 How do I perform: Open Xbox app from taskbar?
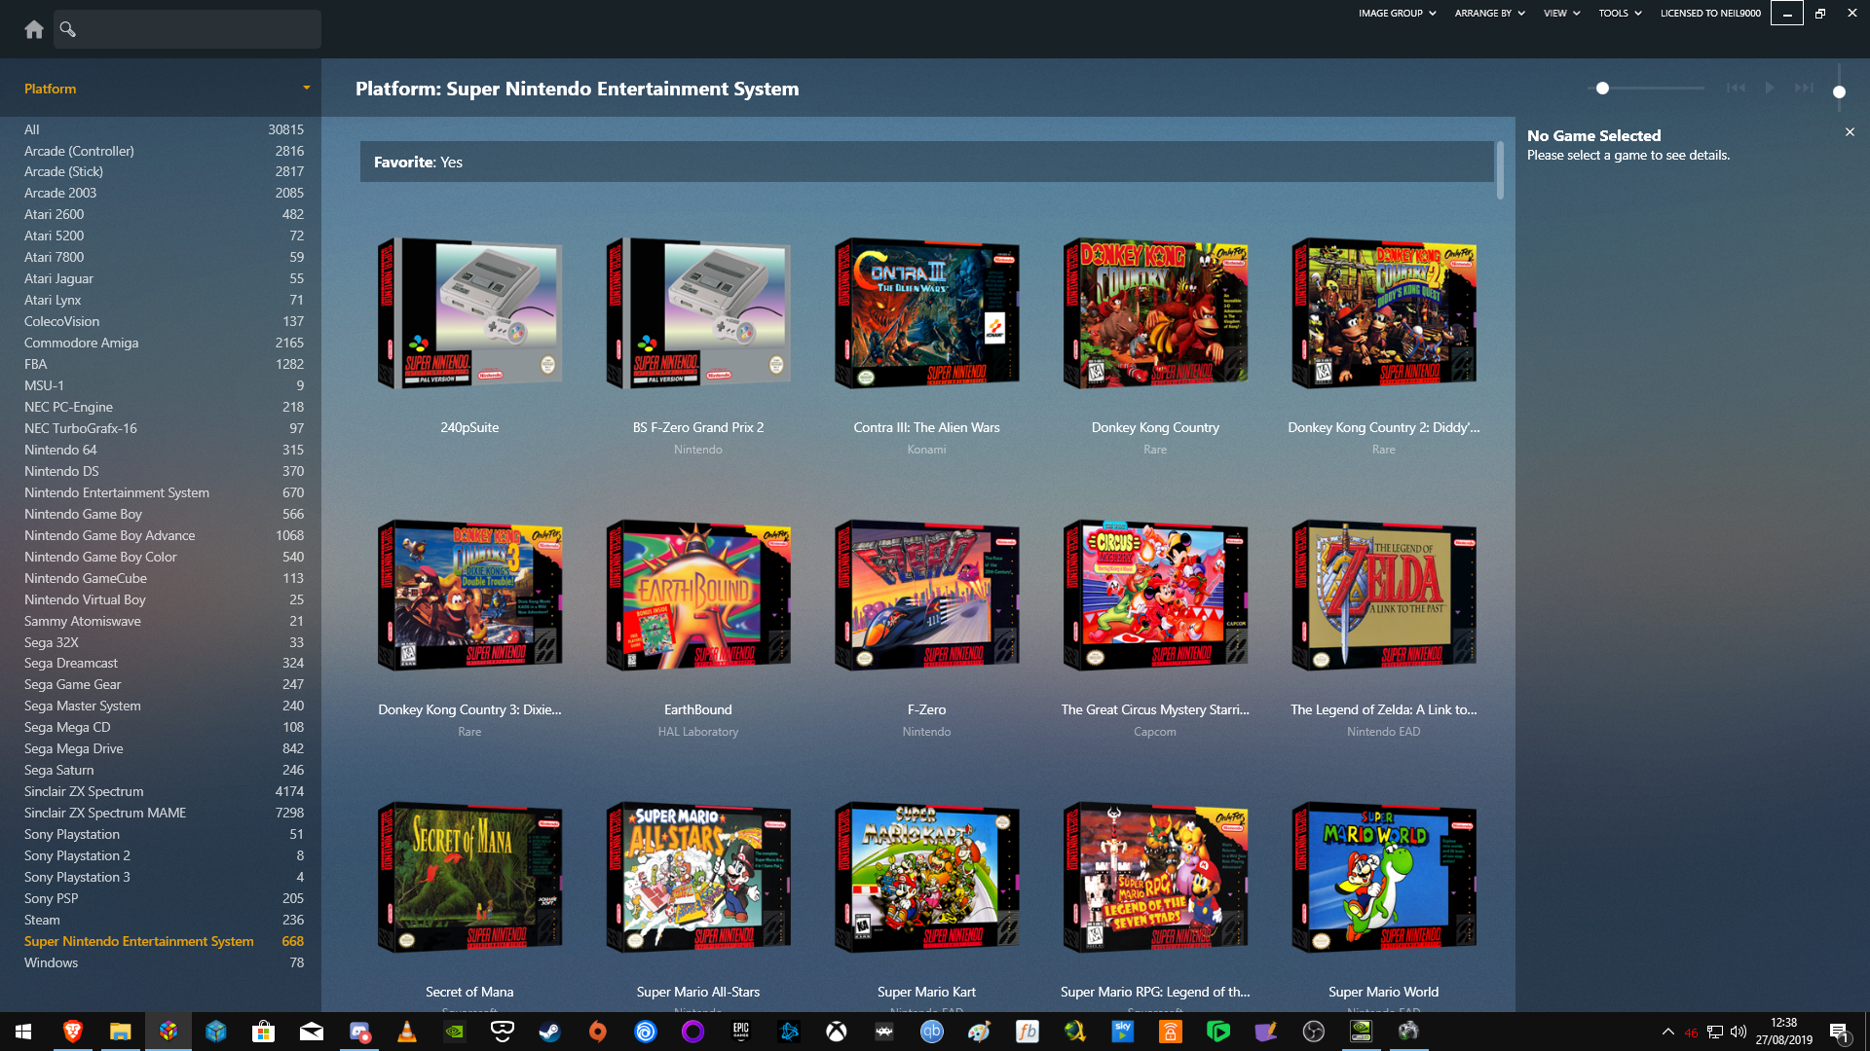coord(837,1032)
